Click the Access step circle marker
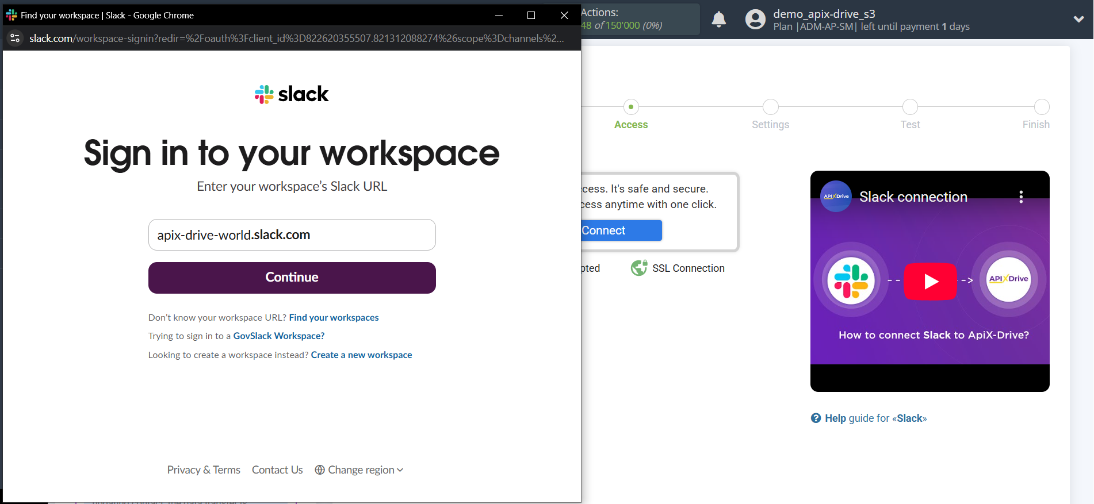The image size is (1094, 504). pyautogui.click(x=631, y=107)
